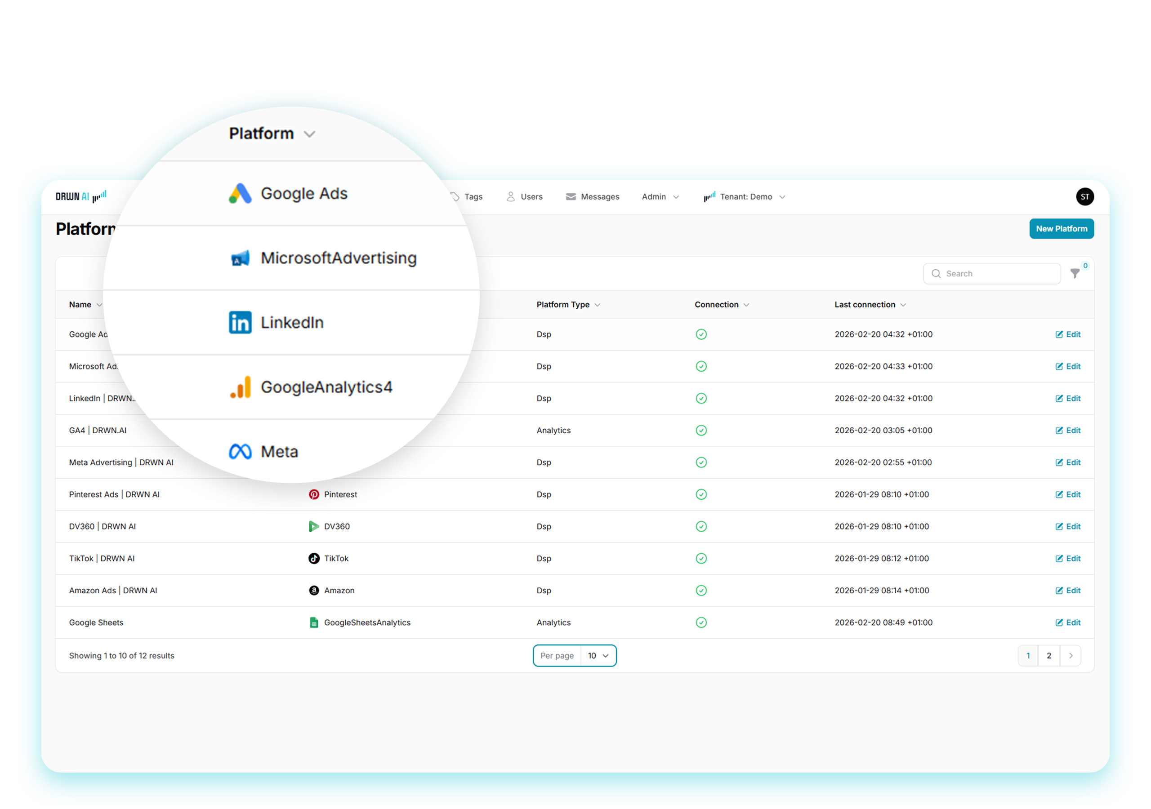
Task: Click the MicrosoftAdvertising logo in the magnified list
Action: pos(240,258)
